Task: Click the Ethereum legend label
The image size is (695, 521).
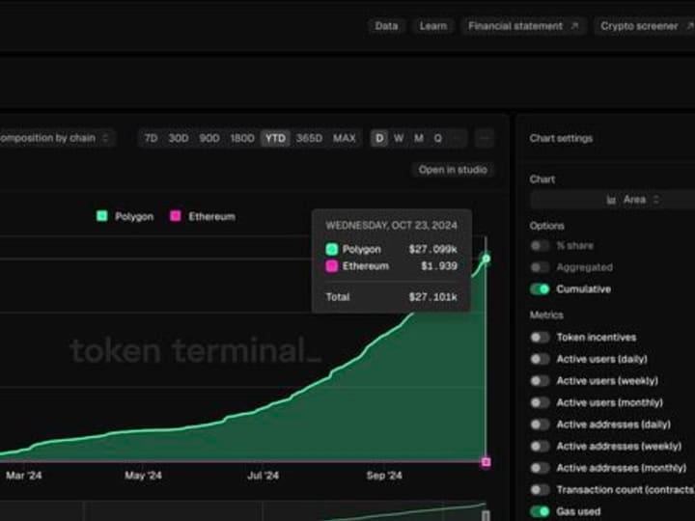Action: pos(211,217)
